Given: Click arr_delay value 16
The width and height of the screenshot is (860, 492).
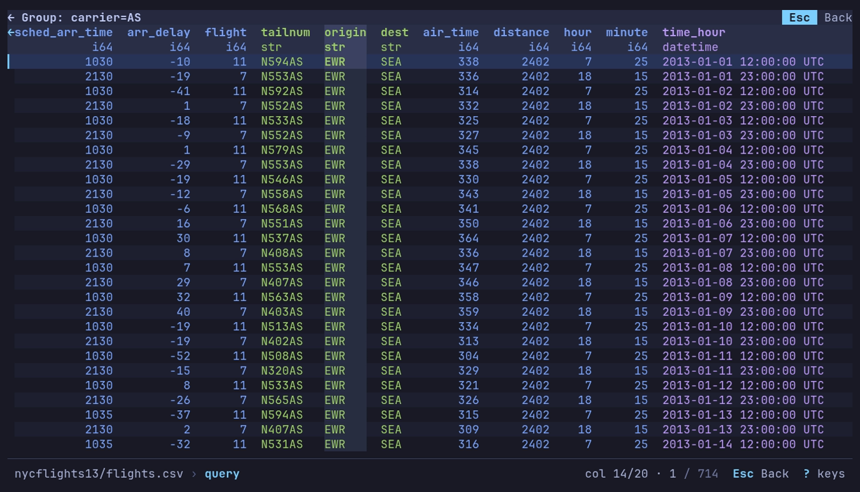Looking at the screenshot, I should coord(183,224).
